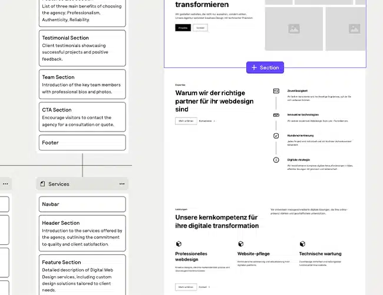383x295 pixels.
Task: Click the Digitale Strategie circle icon
Action: [276, 160]
